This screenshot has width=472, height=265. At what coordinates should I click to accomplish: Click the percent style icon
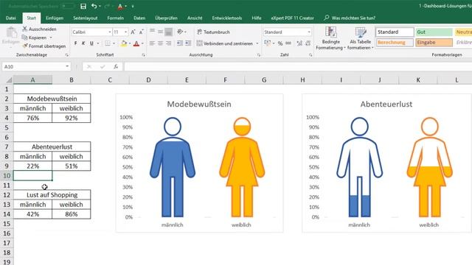tap(280, 43)
